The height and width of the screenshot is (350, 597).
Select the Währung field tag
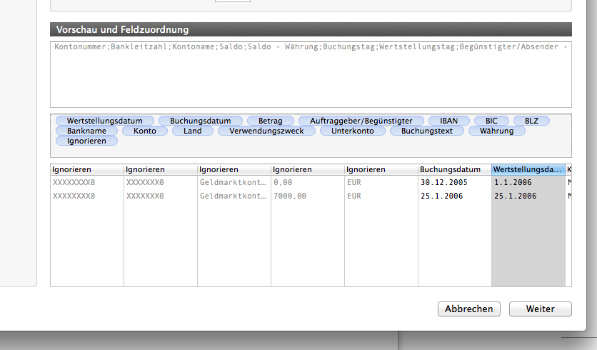coord(496,131)
